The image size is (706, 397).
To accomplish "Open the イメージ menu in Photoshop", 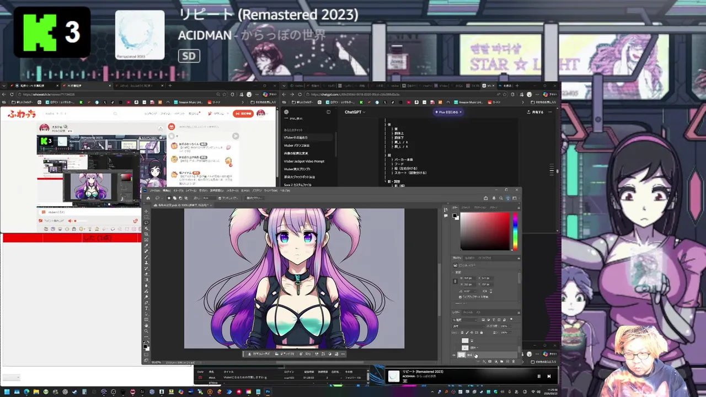I will click(x=178, y=190).
